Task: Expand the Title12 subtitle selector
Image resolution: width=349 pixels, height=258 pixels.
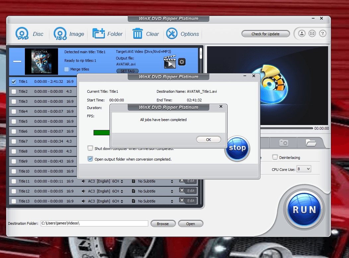Action: pos(172,191)
